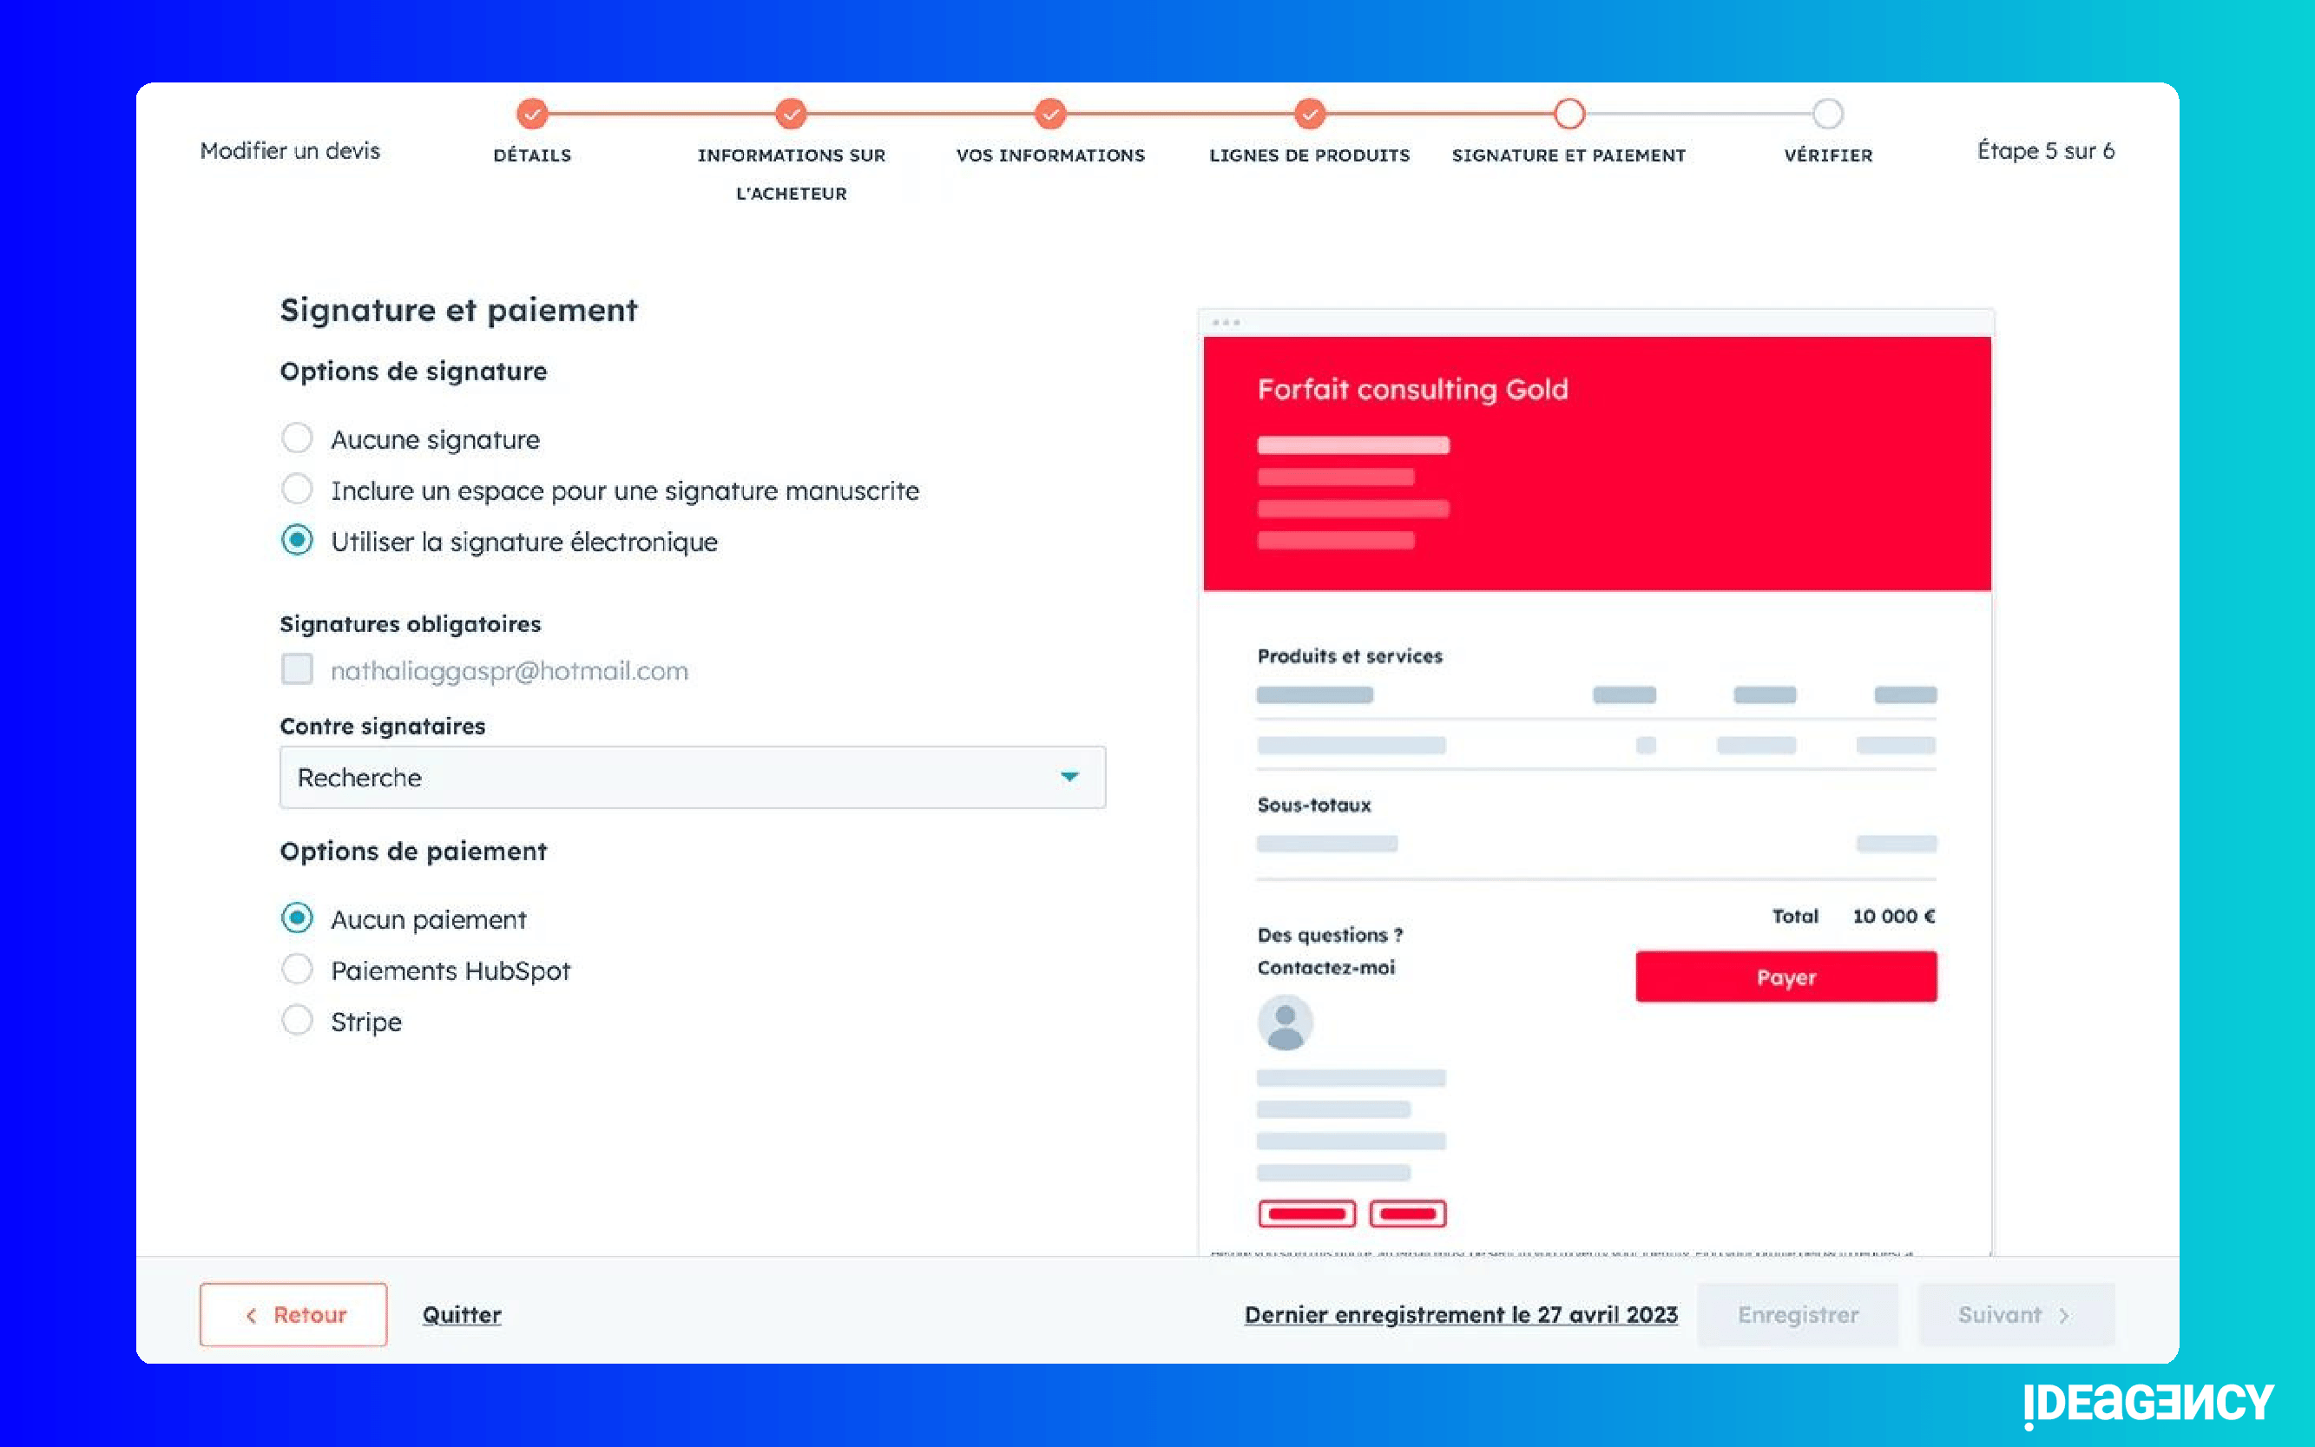Click the Détails step checkmark circle

point(532,114)
